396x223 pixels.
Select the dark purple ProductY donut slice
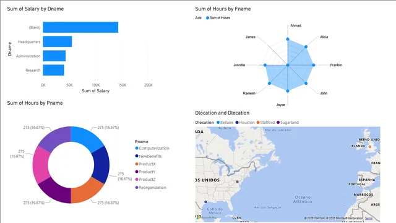tap(55, 191)
